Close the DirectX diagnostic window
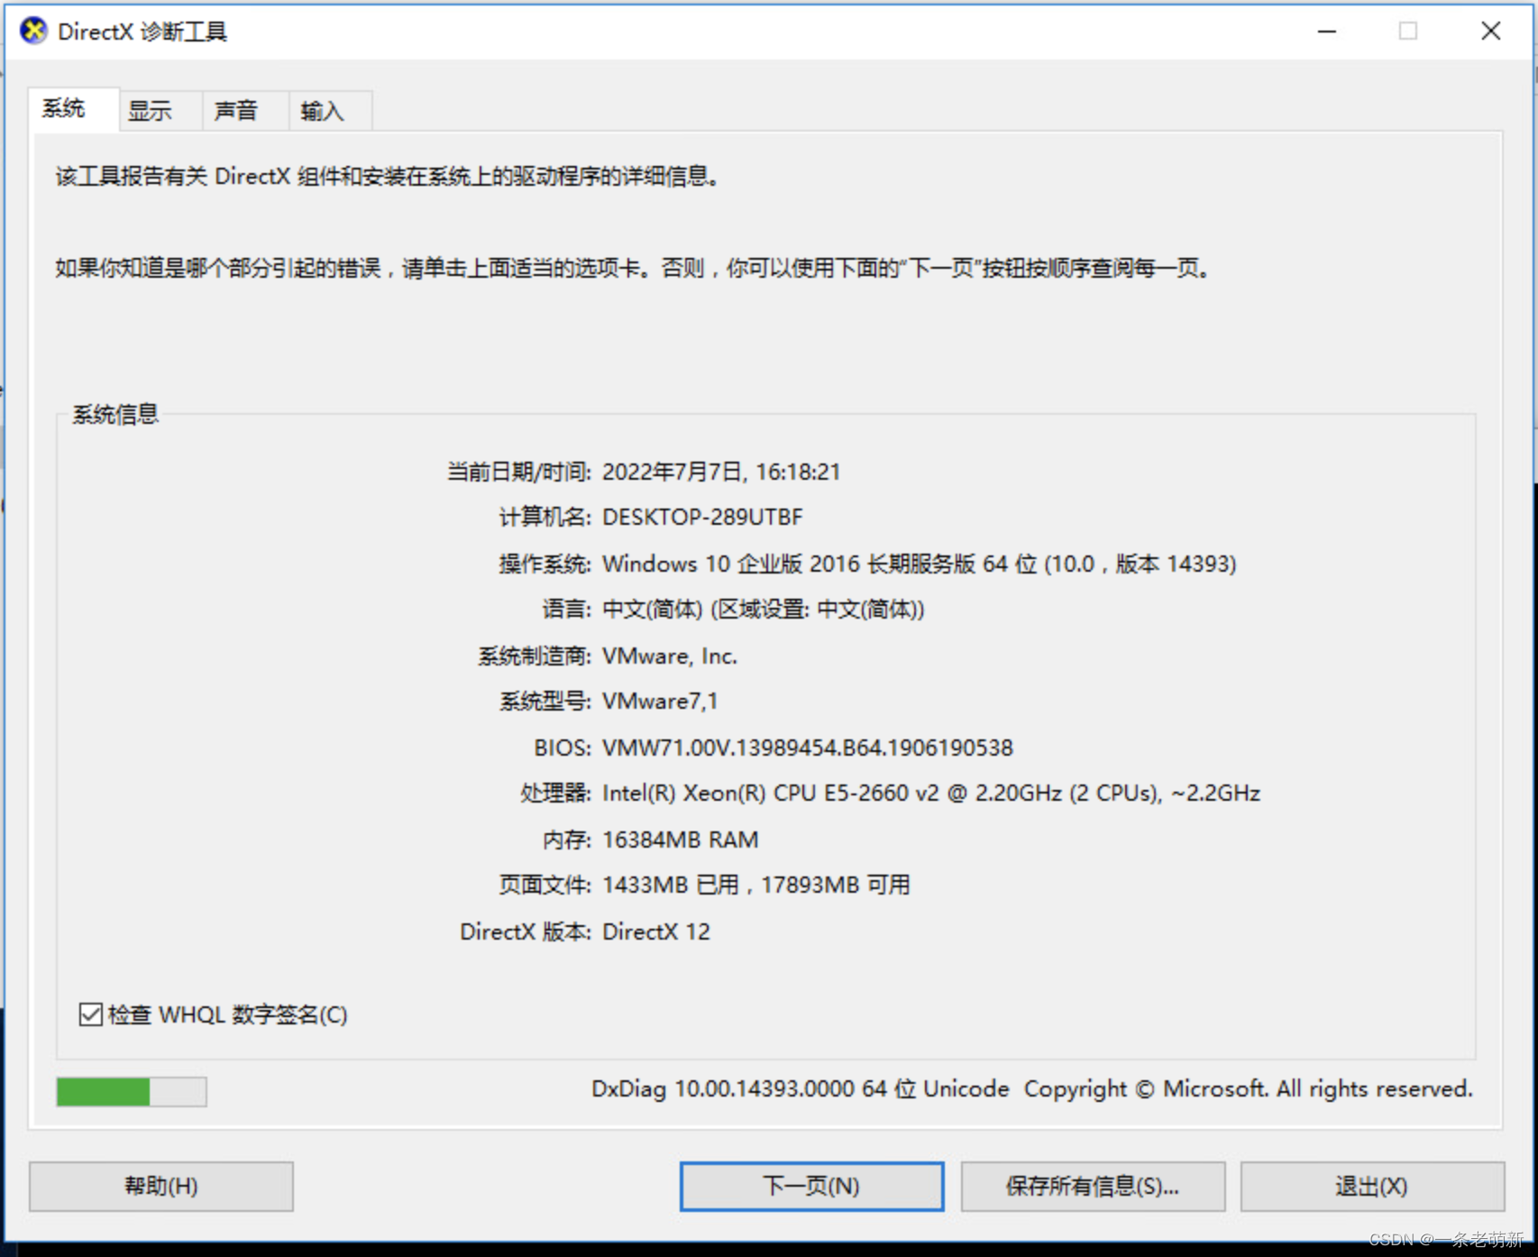This screenshot has width=1538, height=1257. 1491,32
